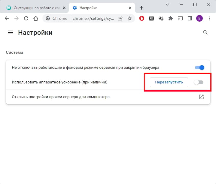Open Chrome's three-dot menu
This screenshot has width=216, height=184.
(x=209, y=18)
